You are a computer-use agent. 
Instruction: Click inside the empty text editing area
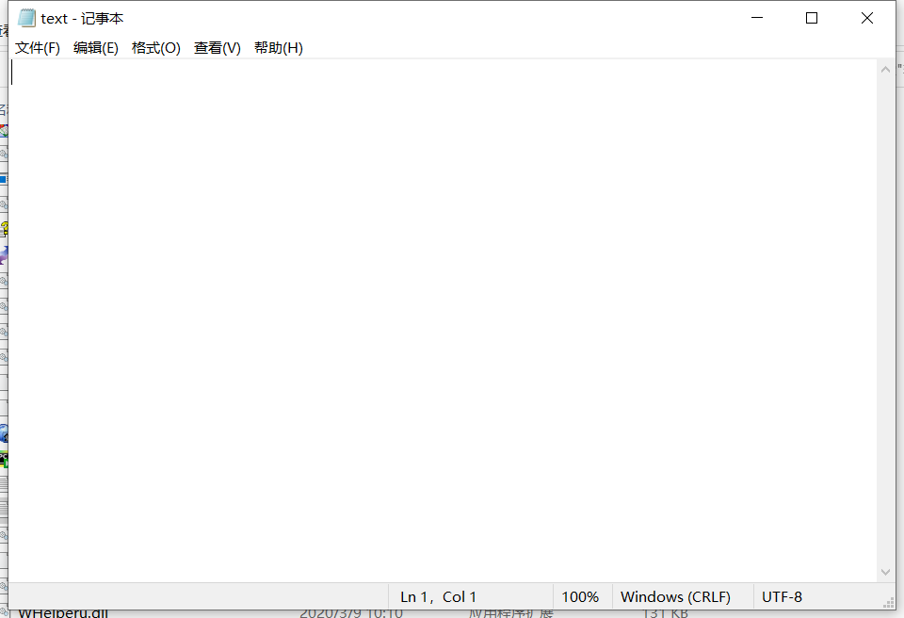pos(443,320)
